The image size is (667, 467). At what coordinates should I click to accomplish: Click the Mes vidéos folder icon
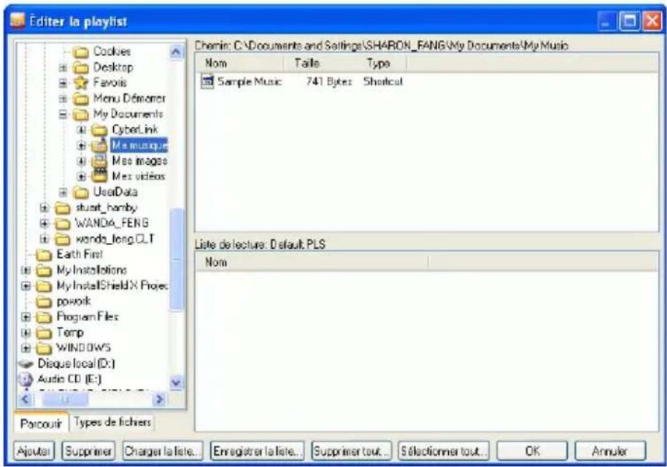[x=99, y=176]
